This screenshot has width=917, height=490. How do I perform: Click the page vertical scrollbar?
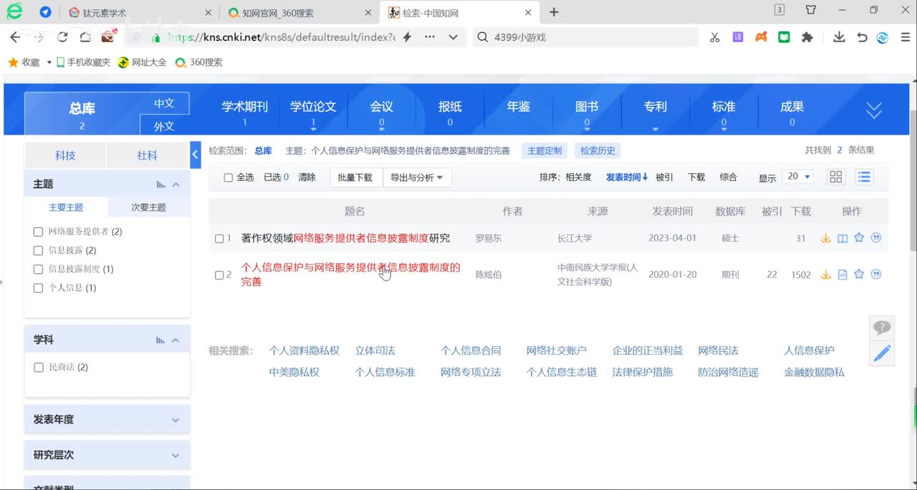pos(912,179)
